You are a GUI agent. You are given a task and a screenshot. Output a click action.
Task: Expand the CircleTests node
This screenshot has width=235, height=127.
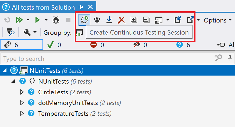tap(22, 92)
